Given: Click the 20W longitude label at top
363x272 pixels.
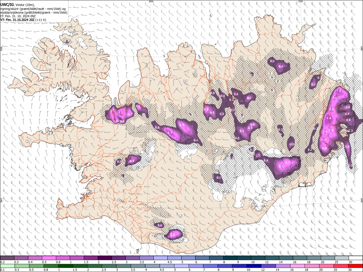Looking at the screenshot, I should (151, 1).
